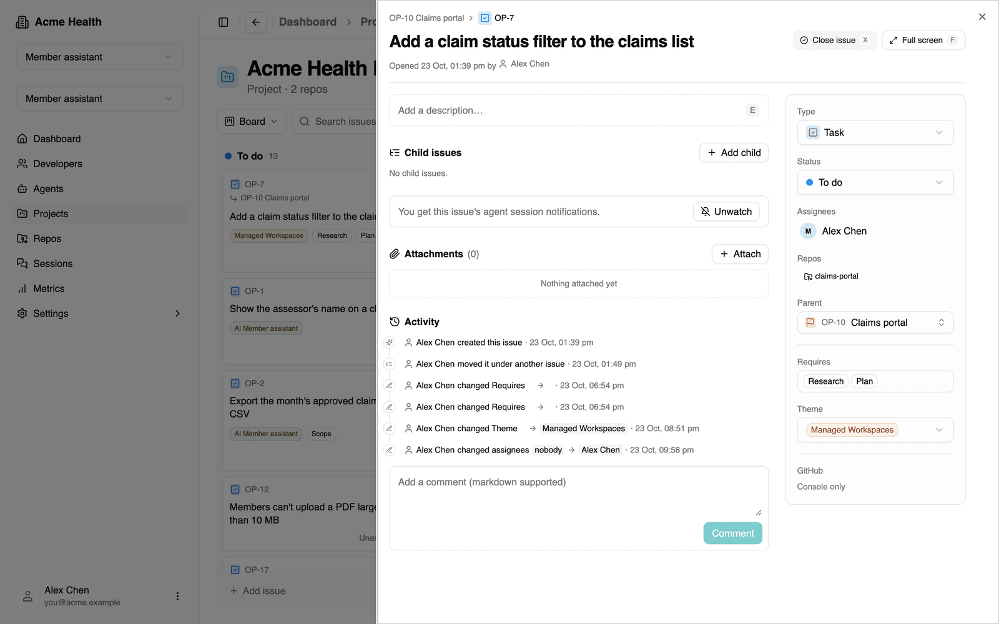Click the Activity history clock icon
This screenshot has width=999, height=624.
click(x=395, y=322)
